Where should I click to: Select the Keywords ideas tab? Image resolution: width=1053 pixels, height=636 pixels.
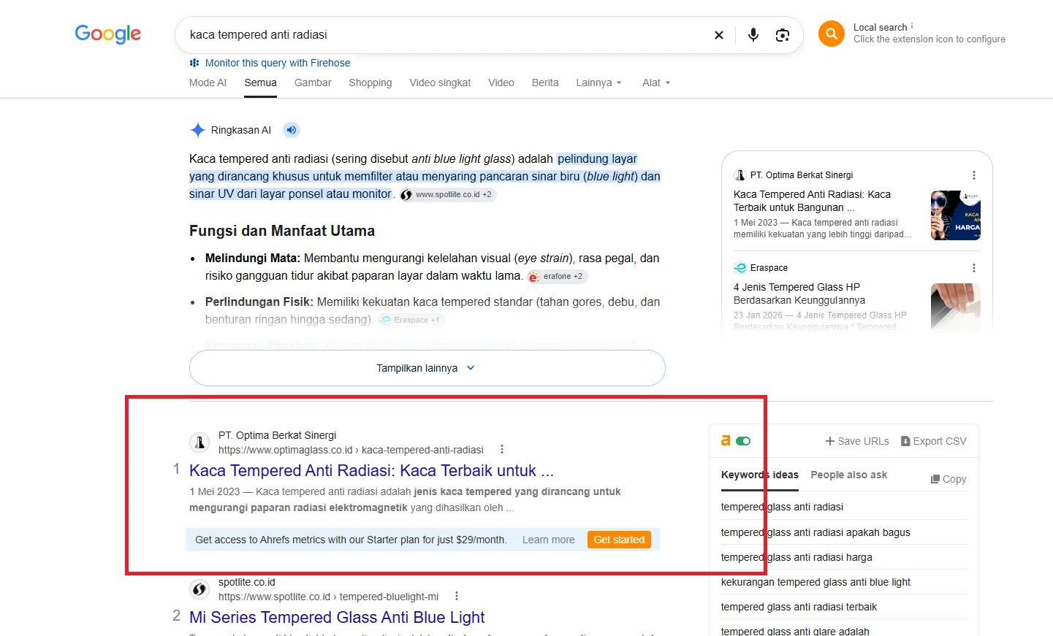[760, 475]
